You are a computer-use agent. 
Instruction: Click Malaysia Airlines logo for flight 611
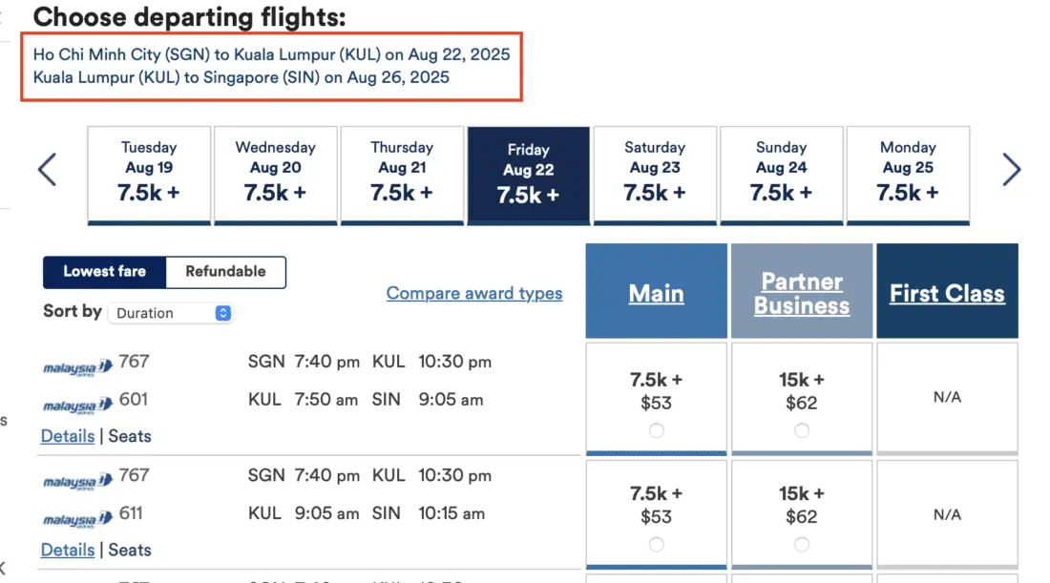pos(77,519)
